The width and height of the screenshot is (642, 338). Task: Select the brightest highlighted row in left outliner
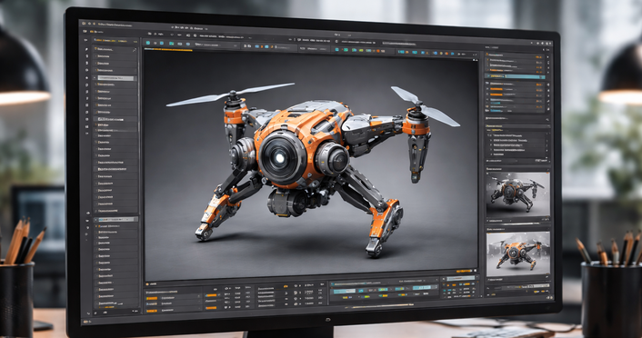[x=115, y=78]
